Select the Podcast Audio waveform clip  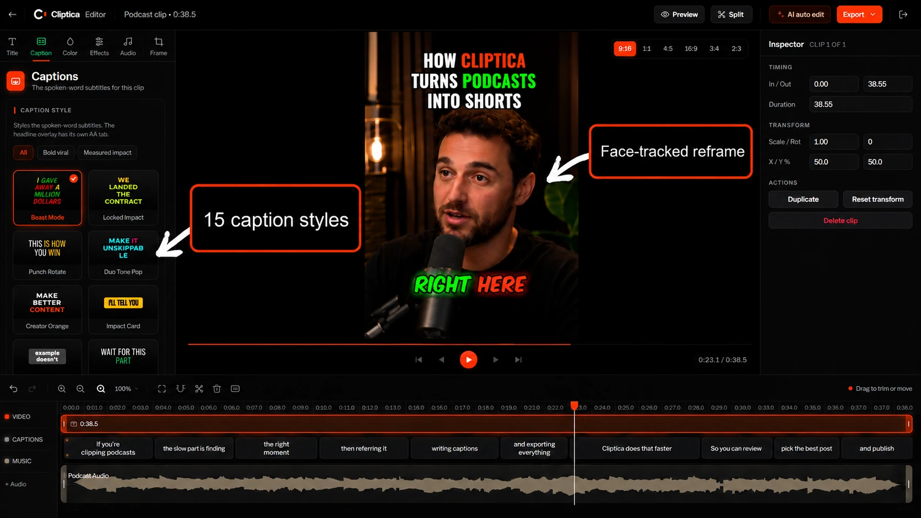[486, 484]
